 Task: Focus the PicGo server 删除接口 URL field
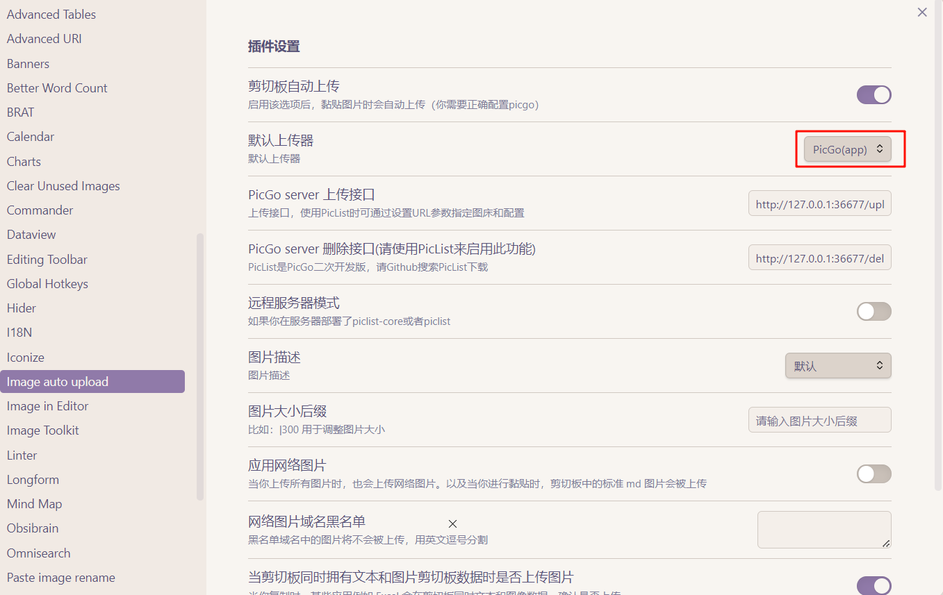(819, 258)
